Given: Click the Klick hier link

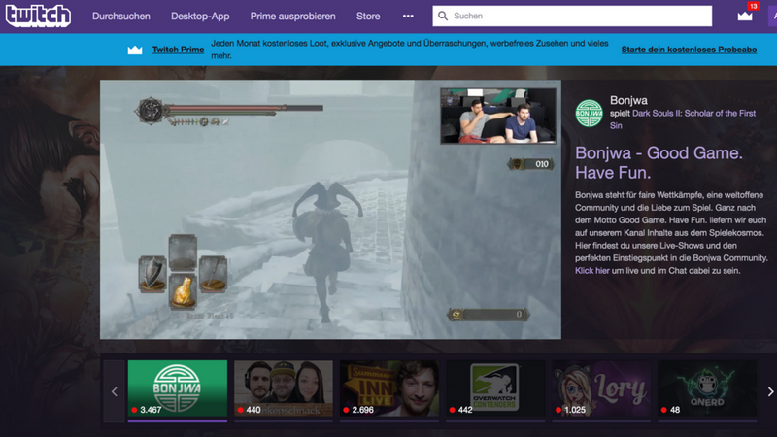Looking at the screenshot, I should pyautogui.click(x=591, y=271).
